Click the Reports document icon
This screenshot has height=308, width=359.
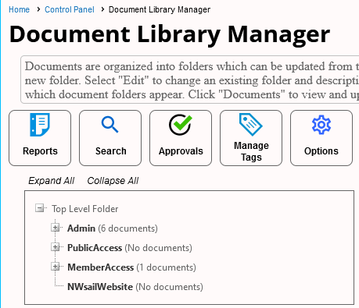40,125
